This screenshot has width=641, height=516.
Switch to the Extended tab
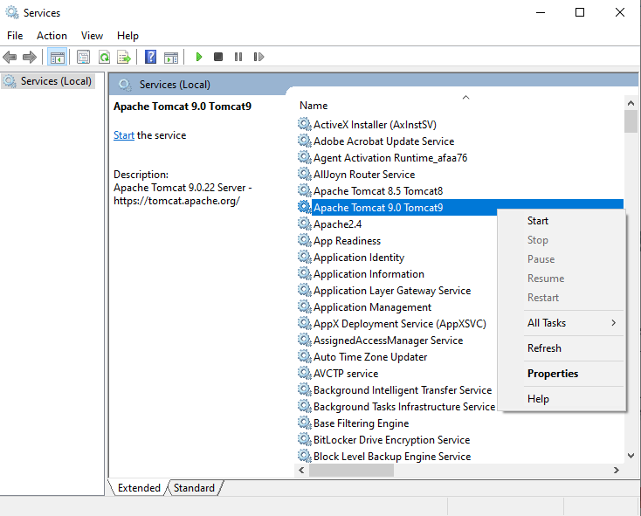point(139,488)
